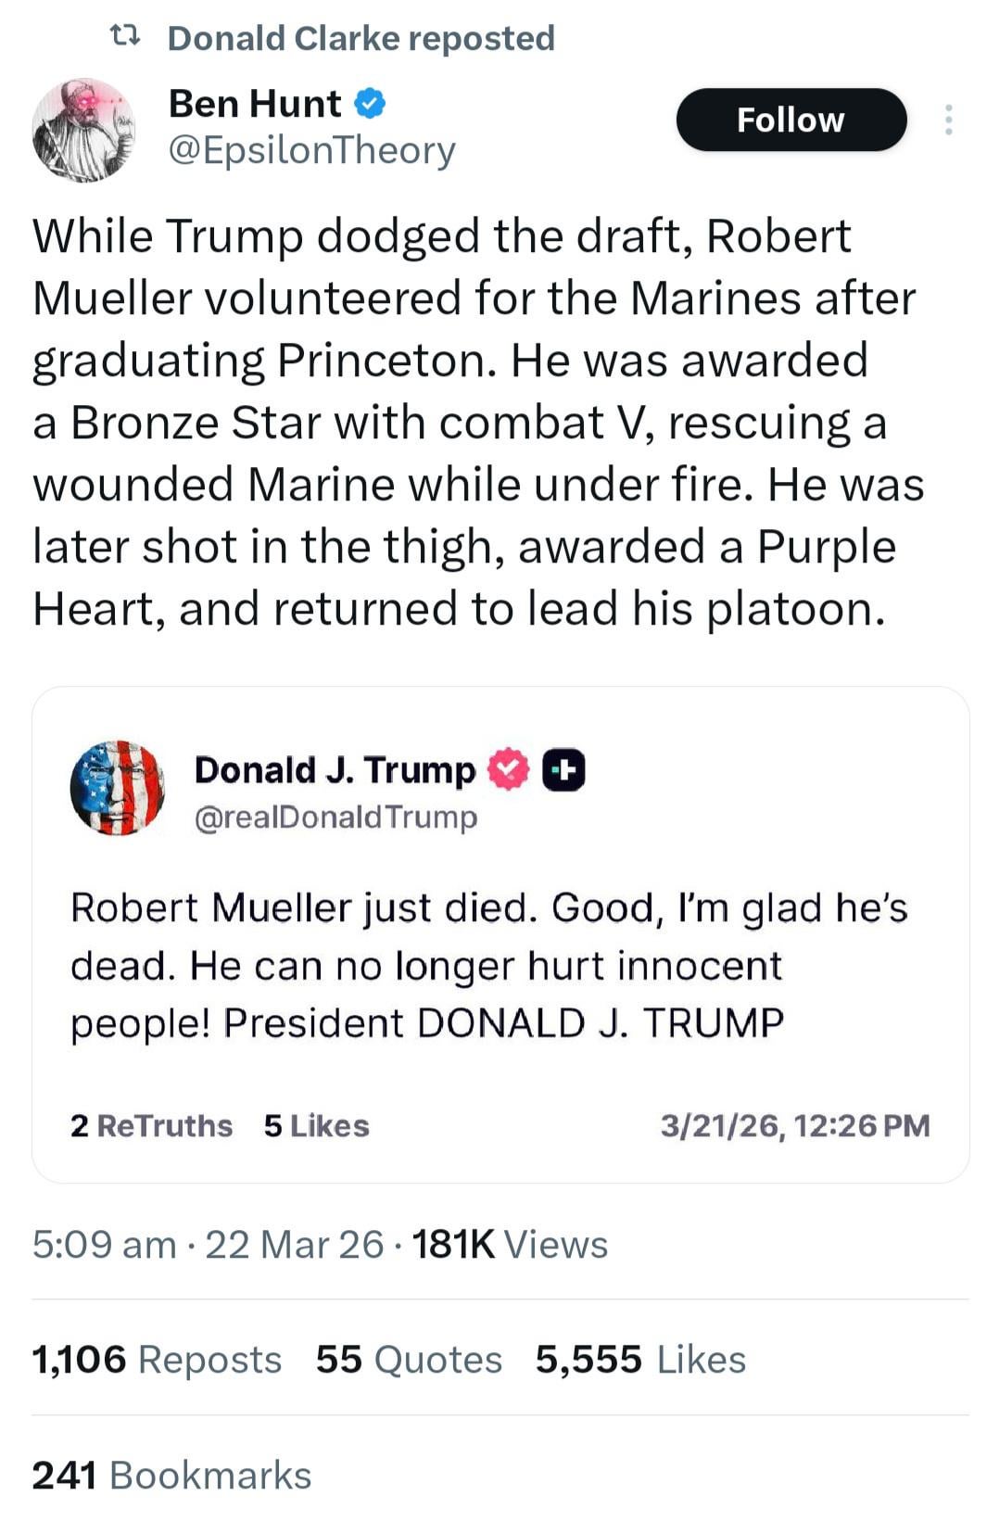View the 181K Views analytics

click(x=510, y=1244)
